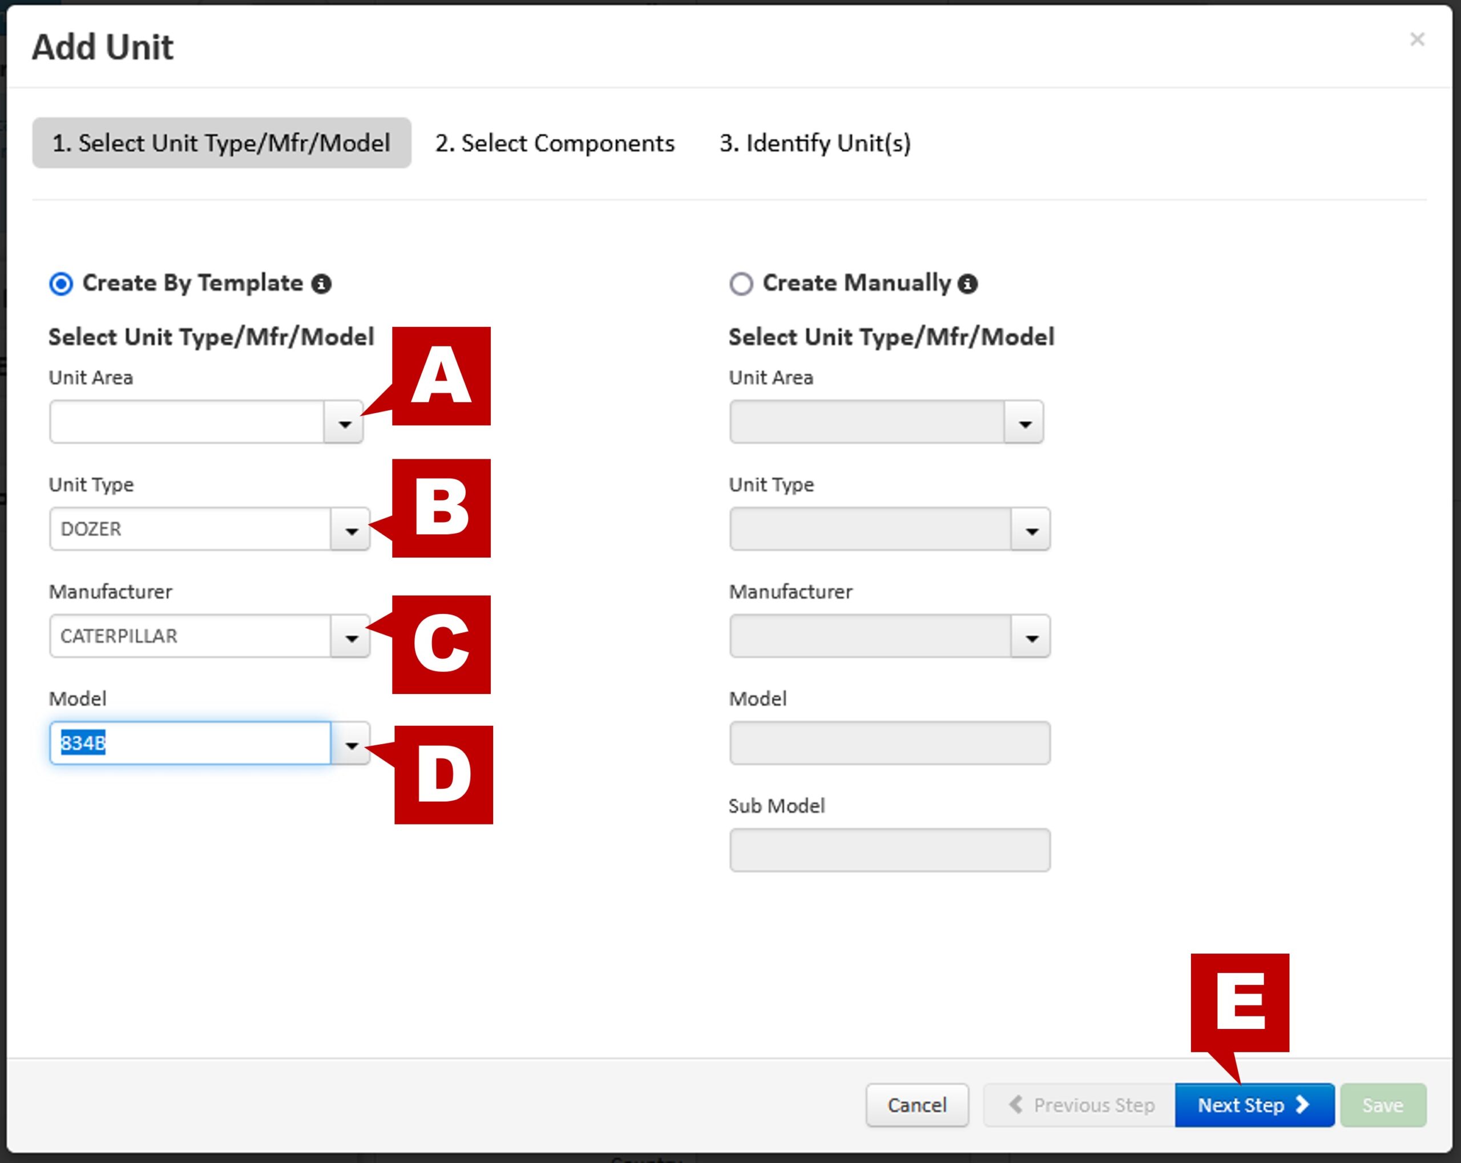Click info icon beside Create Manually

pos(967,284)
